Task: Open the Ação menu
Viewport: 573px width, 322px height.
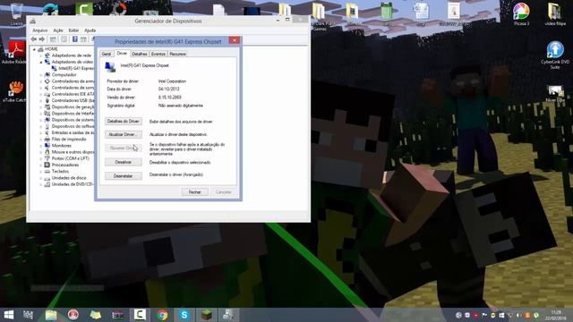Action: click(58, 30)
